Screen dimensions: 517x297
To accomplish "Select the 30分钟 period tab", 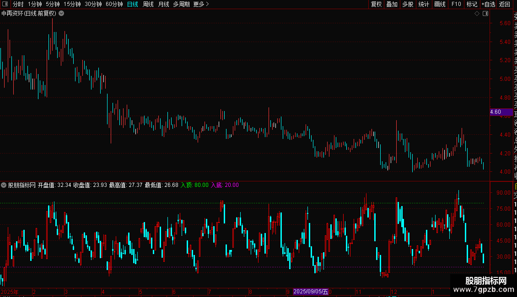I will (x=93, y=4).
